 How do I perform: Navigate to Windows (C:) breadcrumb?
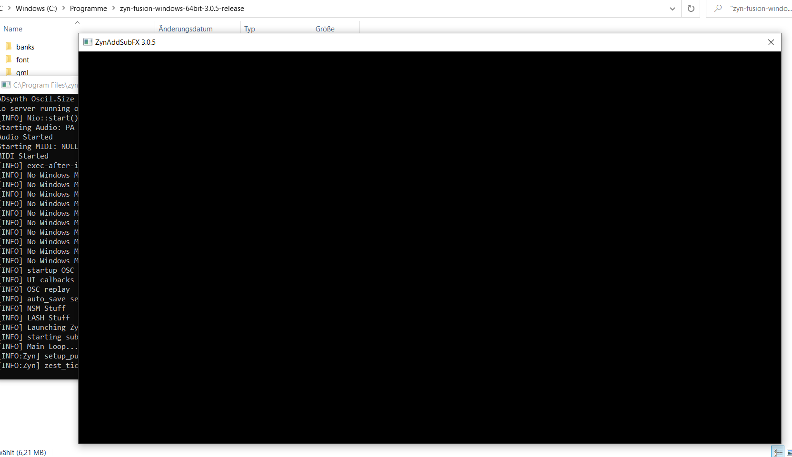click(x=36, y=9)
